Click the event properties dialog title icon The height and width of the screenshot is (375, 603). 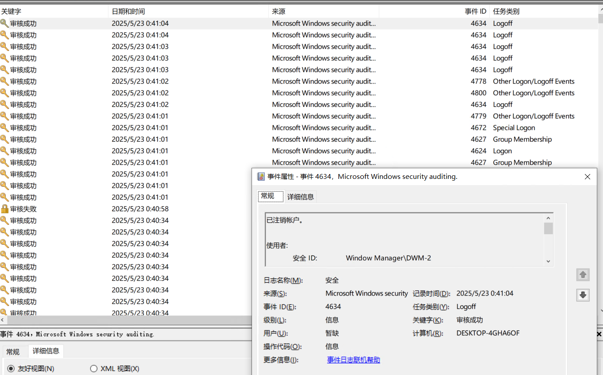261,177
